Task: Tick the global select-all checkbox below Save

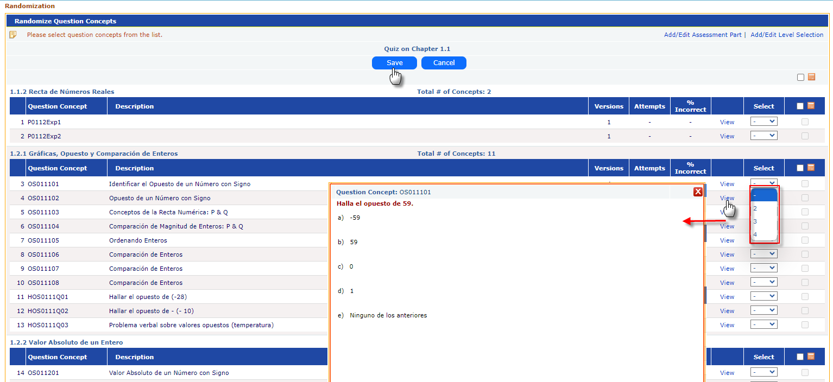Action: [800, 77]
